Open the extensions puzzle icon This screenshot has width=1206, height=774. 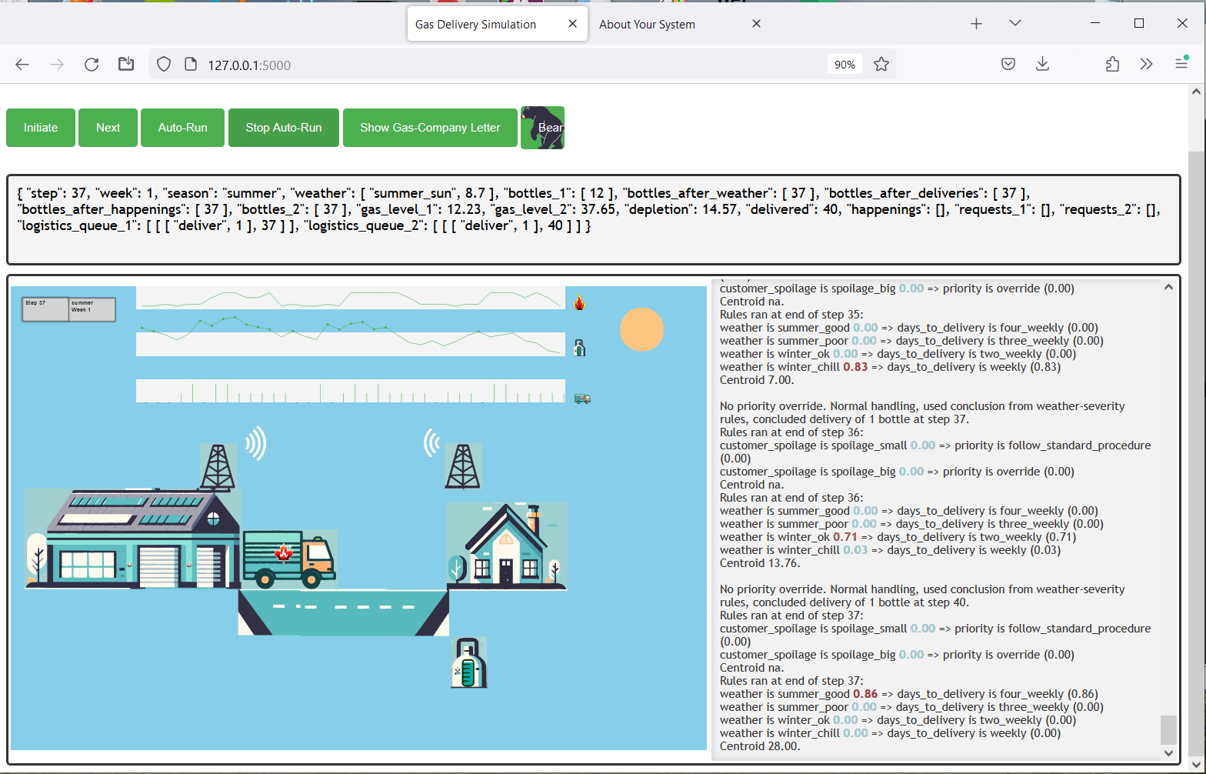click(x=1112, y=65)
